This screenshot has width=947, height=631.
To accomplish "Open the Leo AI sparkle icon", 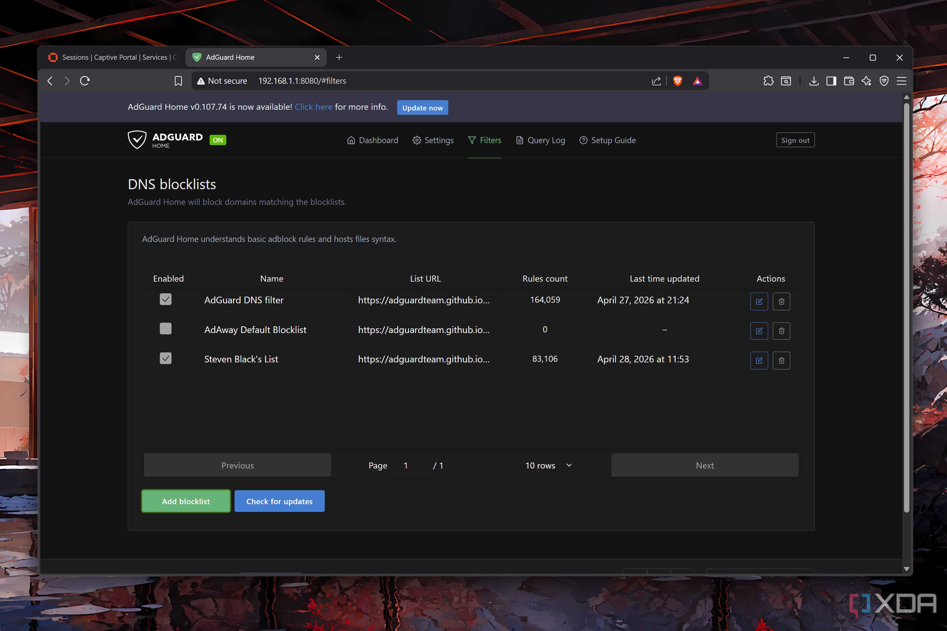I will tap(866, 81).
